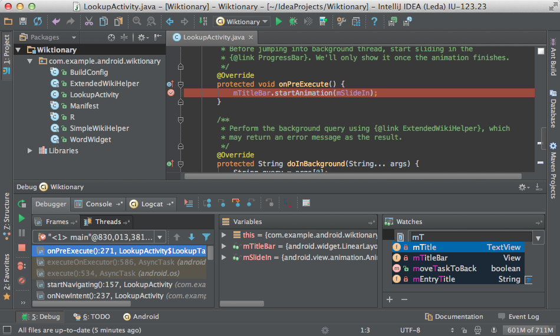The height and width of the screenshot is (336, 560).
Task: Click the Evaluate Expression calculator icon
Action: coord(306,203)
